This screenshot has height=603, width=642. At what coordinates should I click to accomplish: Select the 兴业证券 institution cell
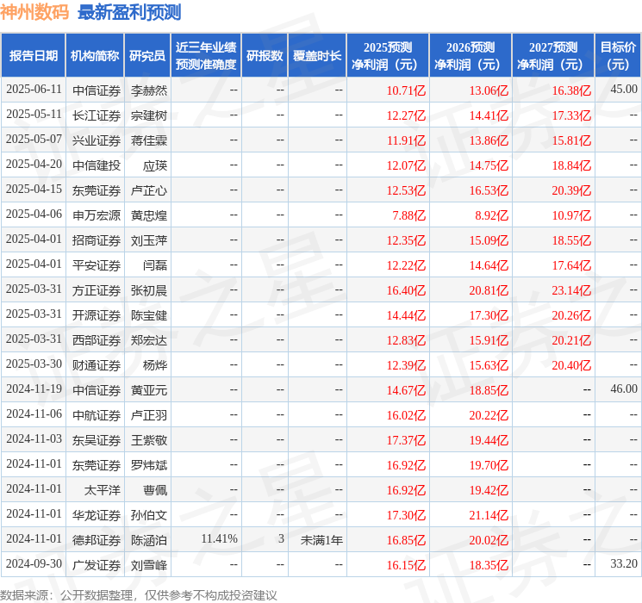tap(97, 140)
